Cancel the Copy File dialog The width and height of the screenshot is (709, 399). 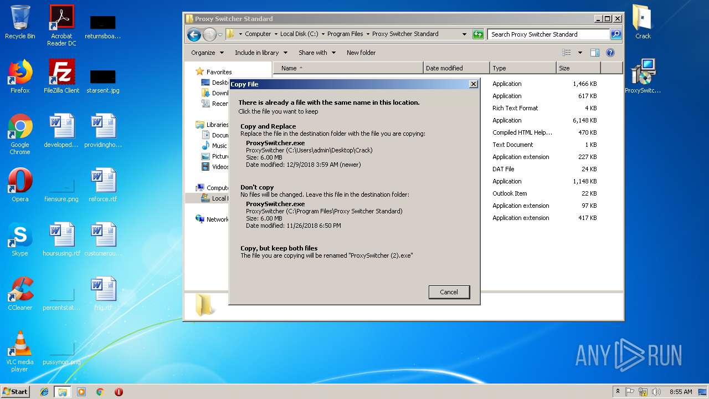pos(449,292)
